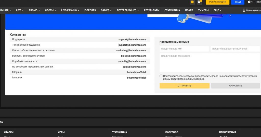Expand the ЕЩЁ menu
The width and height of the screenshot is (261, 137).
click(217, 10)
